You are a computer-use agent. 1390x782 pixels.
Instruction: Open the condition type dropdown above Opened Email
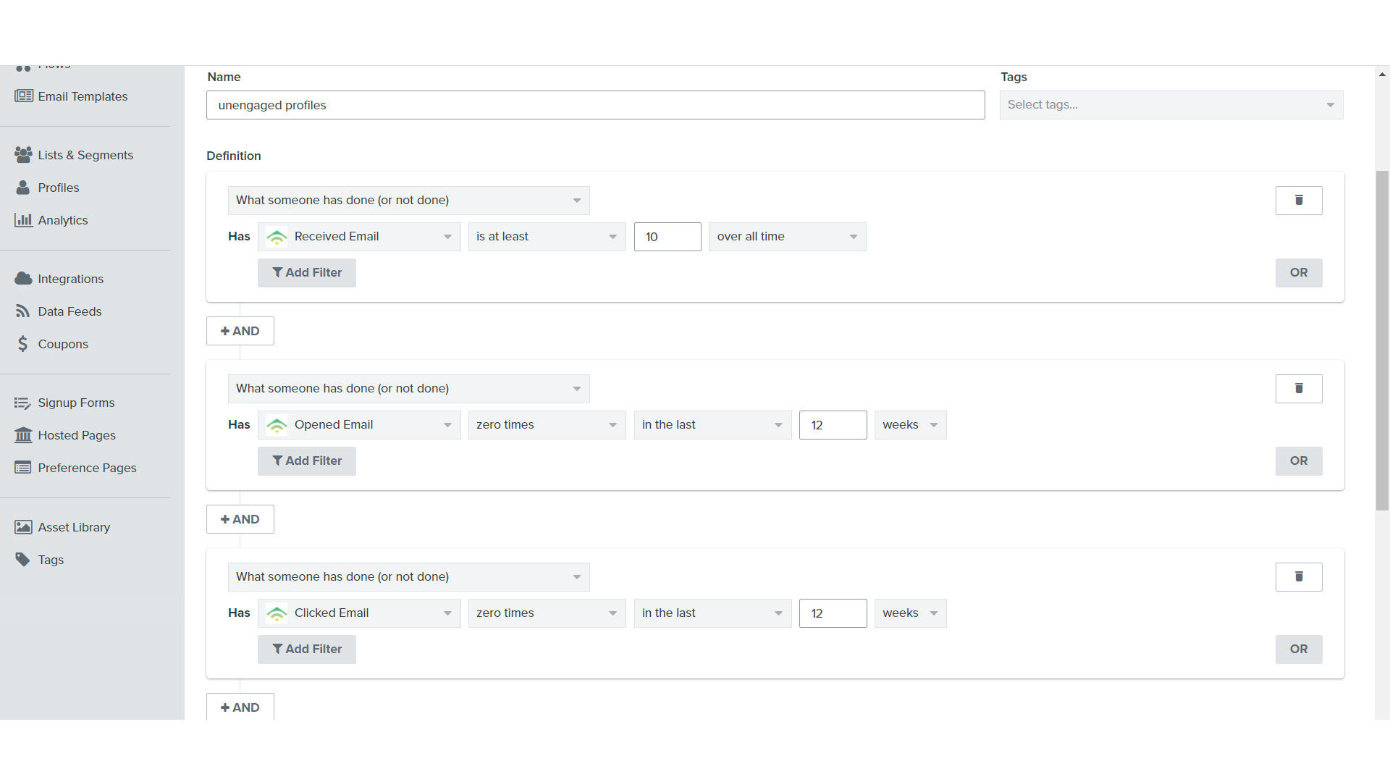408,389
